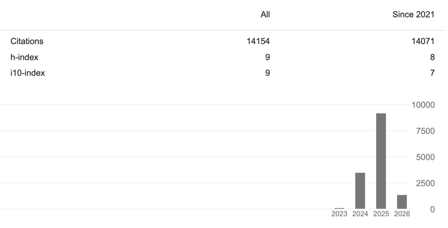This screenshot has width=448, height=228.
Task: Click the 2025 citations bar
Action: (381, 161)
